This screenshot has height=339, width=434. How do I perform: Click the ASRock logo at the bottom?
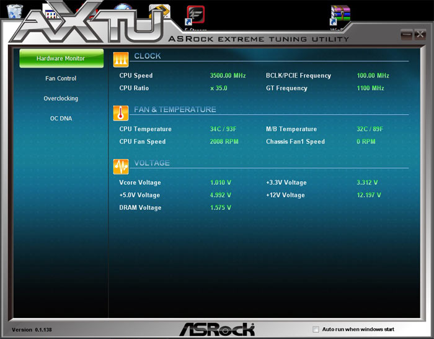pyautogui.click(x=217, y=329)
